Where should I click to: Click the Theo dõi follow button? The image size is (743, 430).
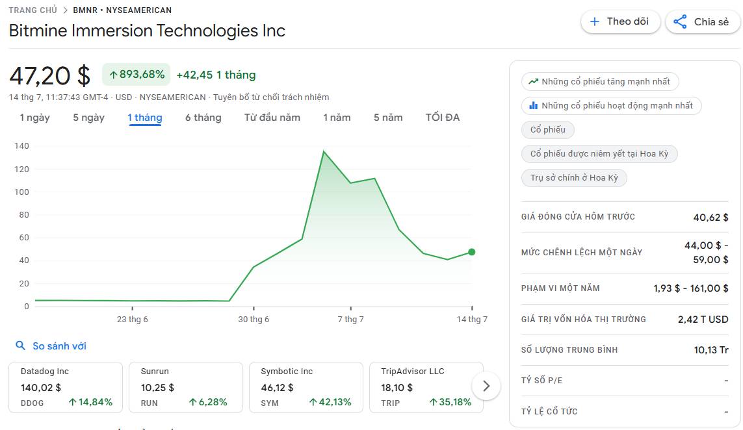point(620,22)
